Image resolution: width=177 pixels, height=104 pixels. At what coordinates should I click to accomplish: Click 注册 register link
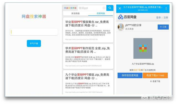[x=166, y=18]
